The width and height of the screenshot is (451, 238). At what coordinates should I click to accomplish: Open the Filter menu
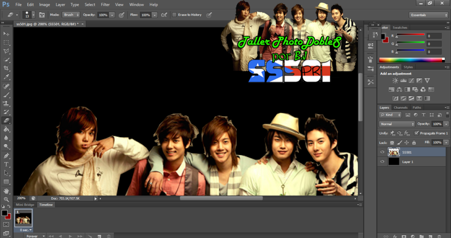[x=105, y=5]
